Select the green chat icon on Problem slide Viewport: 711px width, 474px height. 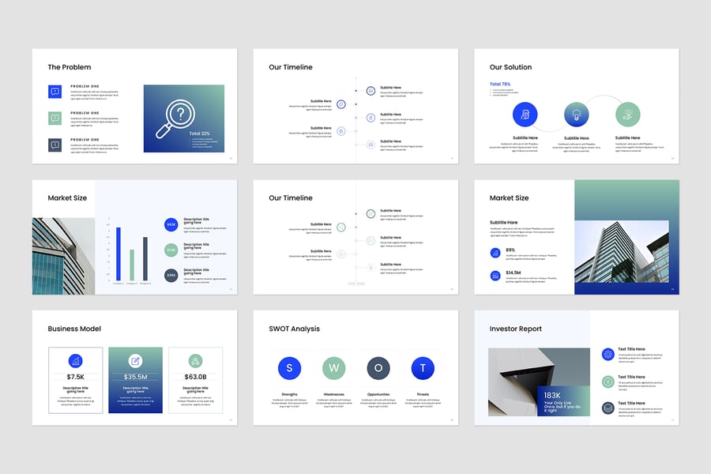55,118
